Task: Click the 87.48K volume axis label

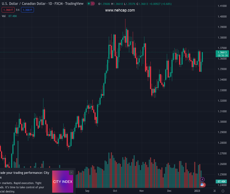Action: (x=222, y=182)
